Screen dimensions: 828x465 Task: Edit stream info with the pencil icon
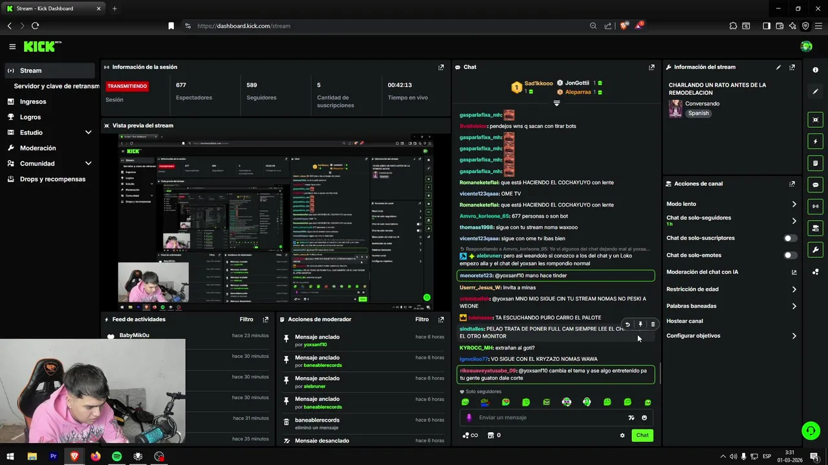pyautogui.click(x=779, y=67)
